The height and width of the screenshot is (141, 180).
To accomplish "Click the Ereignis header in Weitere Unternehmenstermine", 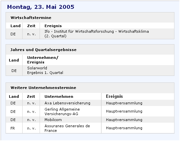I will pyautogui.click(x=114, y=97).
